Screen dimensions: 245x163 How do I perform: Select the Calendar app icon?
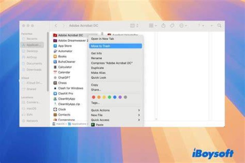click(55, 72)
